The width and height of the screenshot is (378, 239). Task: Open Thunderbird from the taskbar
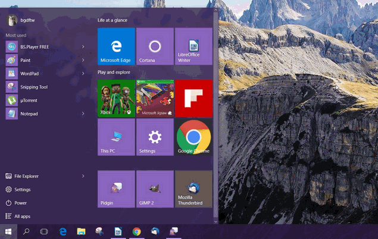click(x=155, y=231)
